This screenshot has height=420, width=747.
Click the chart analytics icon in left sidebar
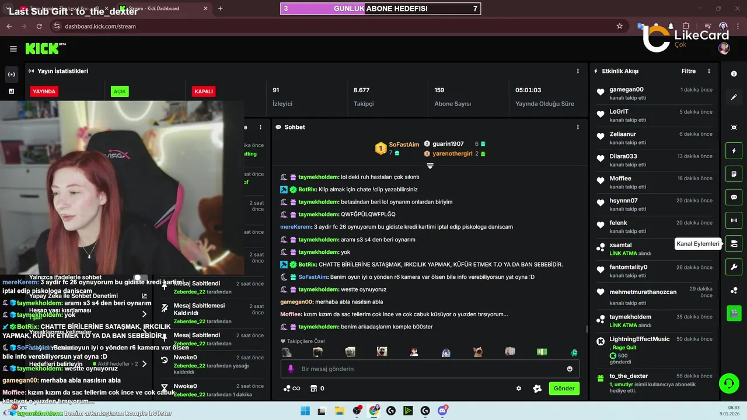pos(11,91)
